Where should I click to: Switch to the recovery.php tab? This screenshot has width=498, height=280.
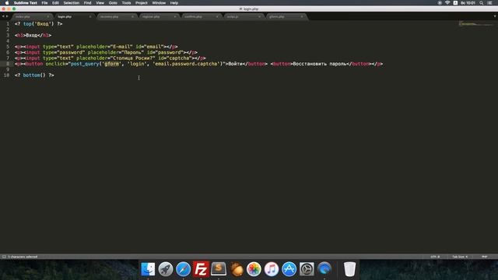116,16
